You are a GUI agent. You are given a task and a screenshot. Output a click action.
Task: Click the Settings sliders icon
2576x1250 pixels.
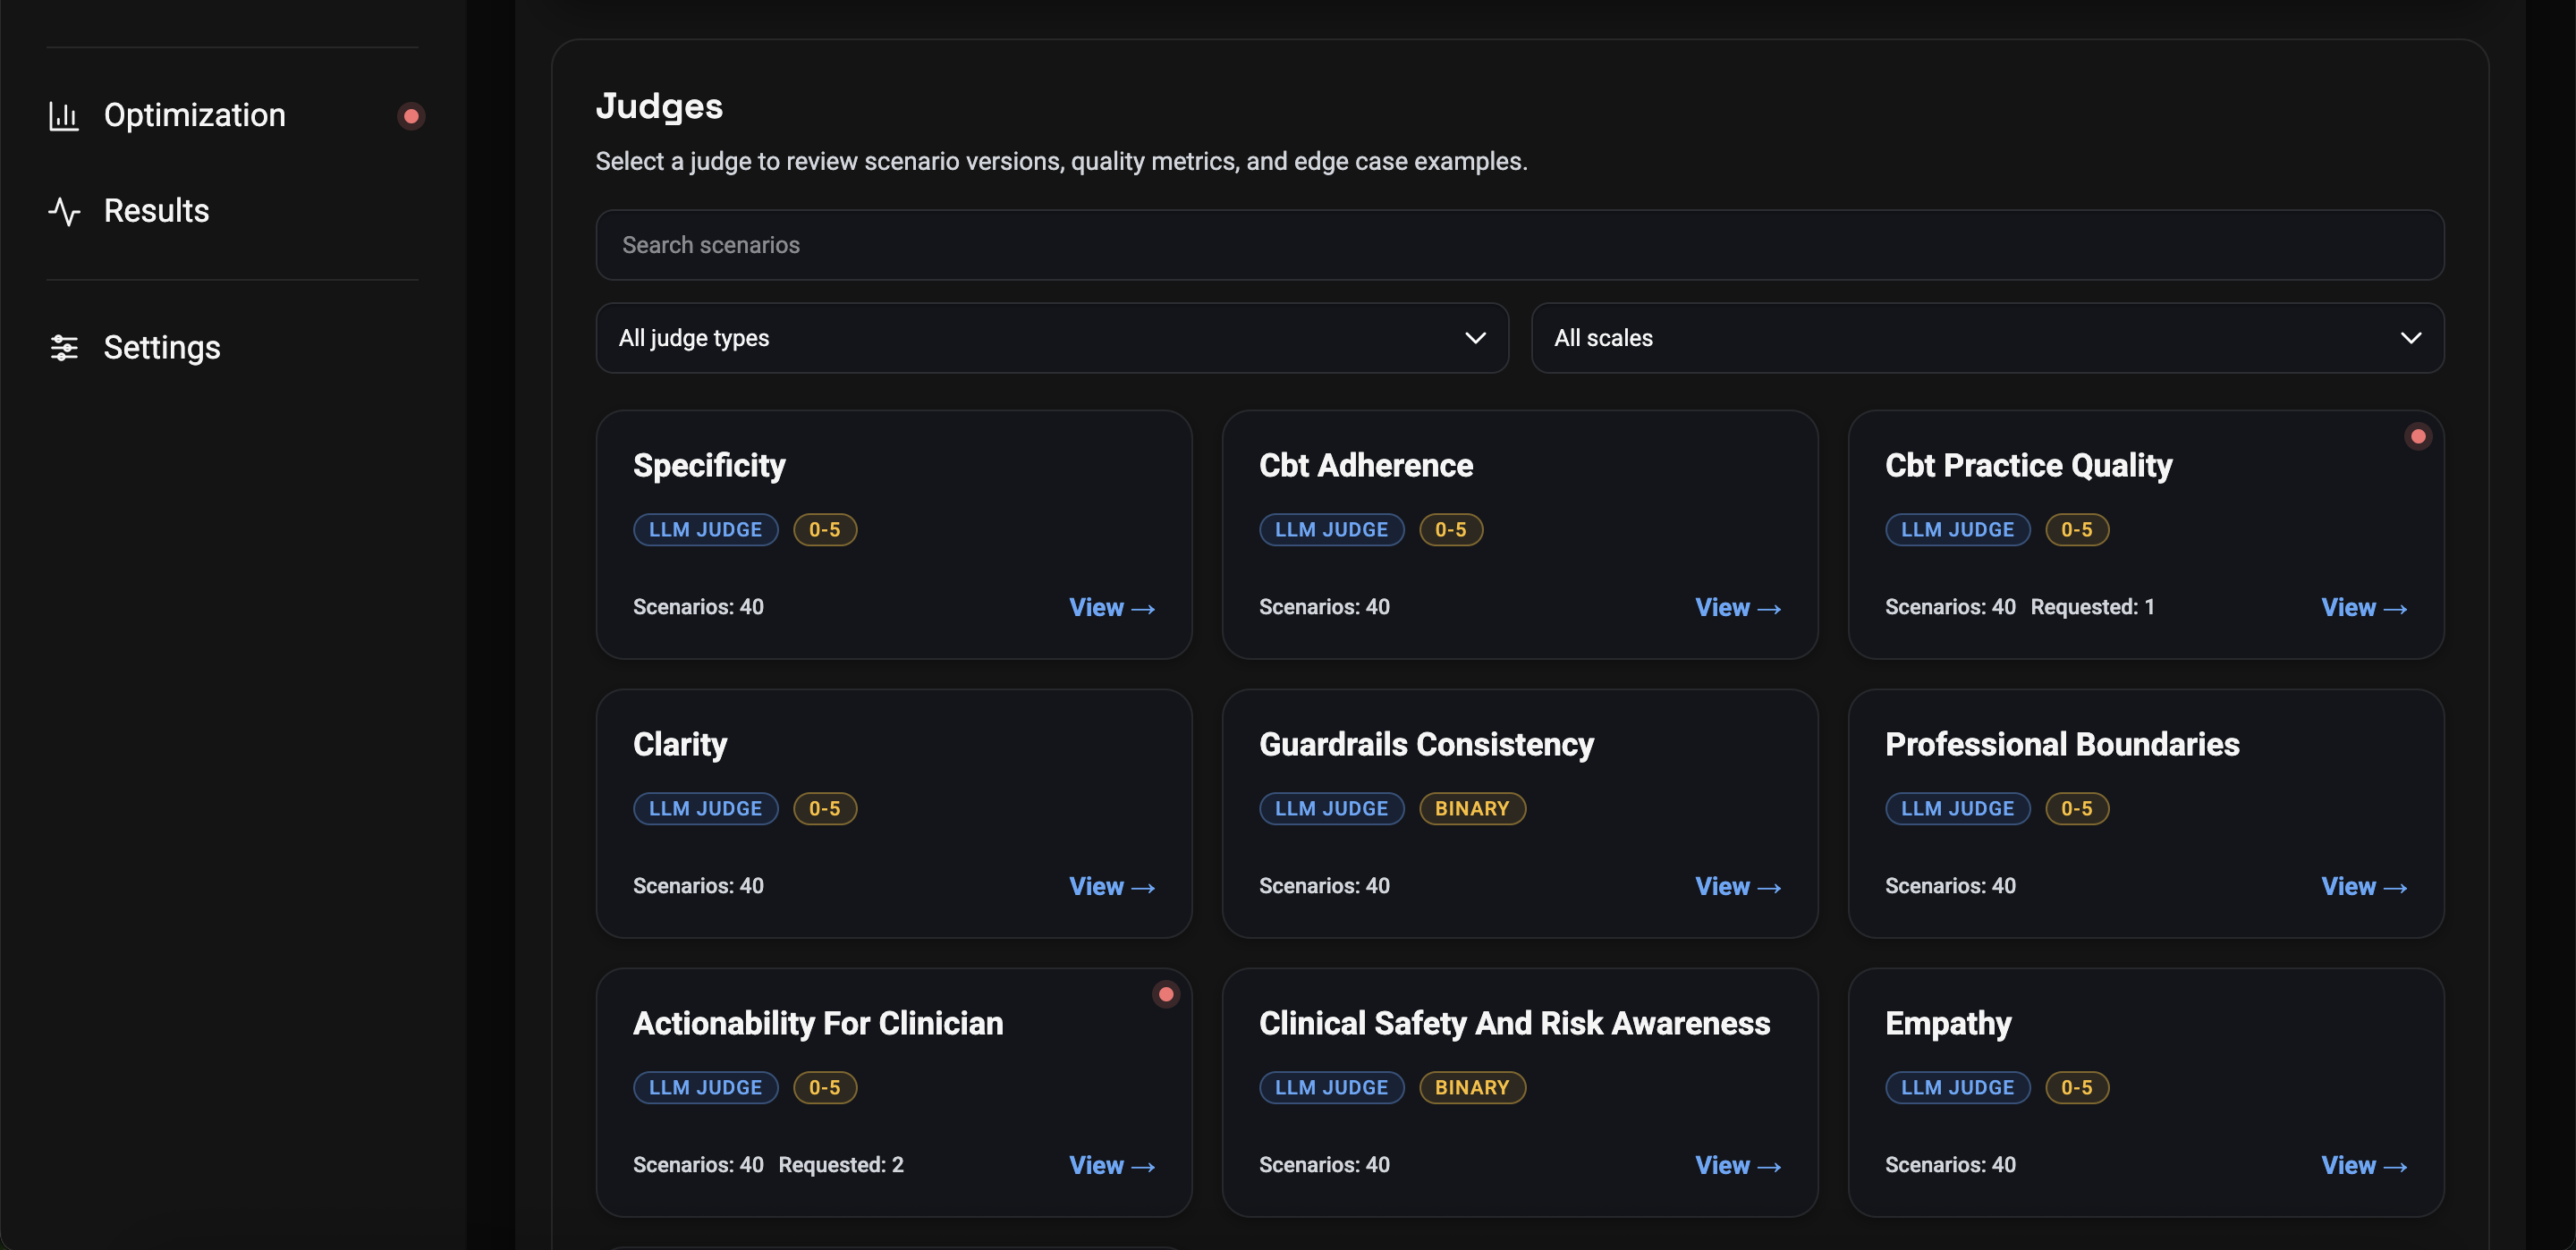click(x=64, y=348)
